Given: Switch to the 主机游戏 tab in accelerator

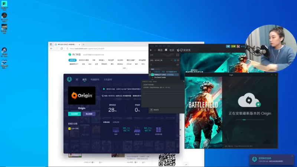Looking at the screenshot, I should click(108, 79).
